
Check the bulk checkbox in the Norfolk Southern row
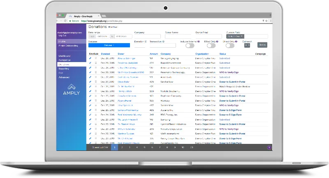[96, 91]
